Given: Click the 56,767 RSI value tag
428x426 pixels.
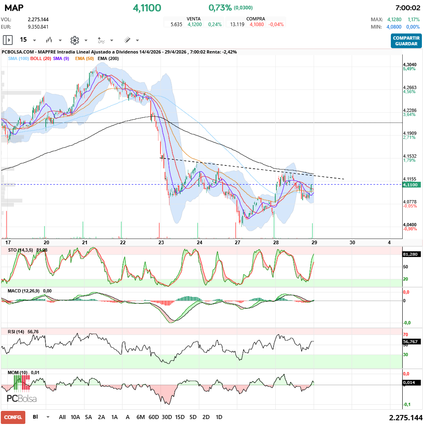Looking at the screenshot, I should pos(412,341).
